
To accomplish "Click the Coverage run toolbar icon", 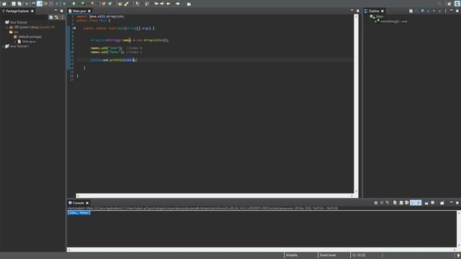I will tap(83, 4).
